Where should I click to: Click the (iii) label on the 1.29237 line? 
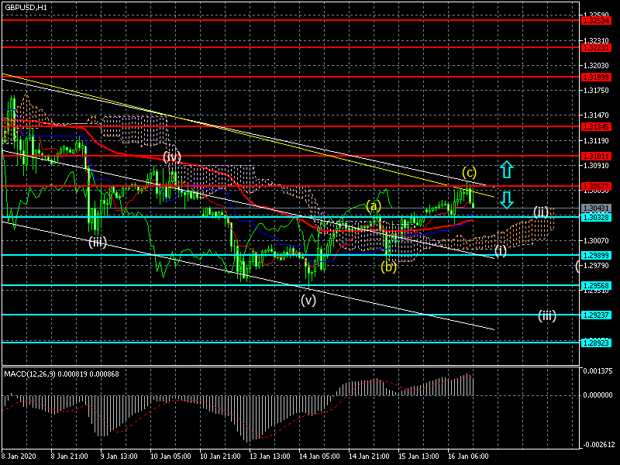[547, 315]
